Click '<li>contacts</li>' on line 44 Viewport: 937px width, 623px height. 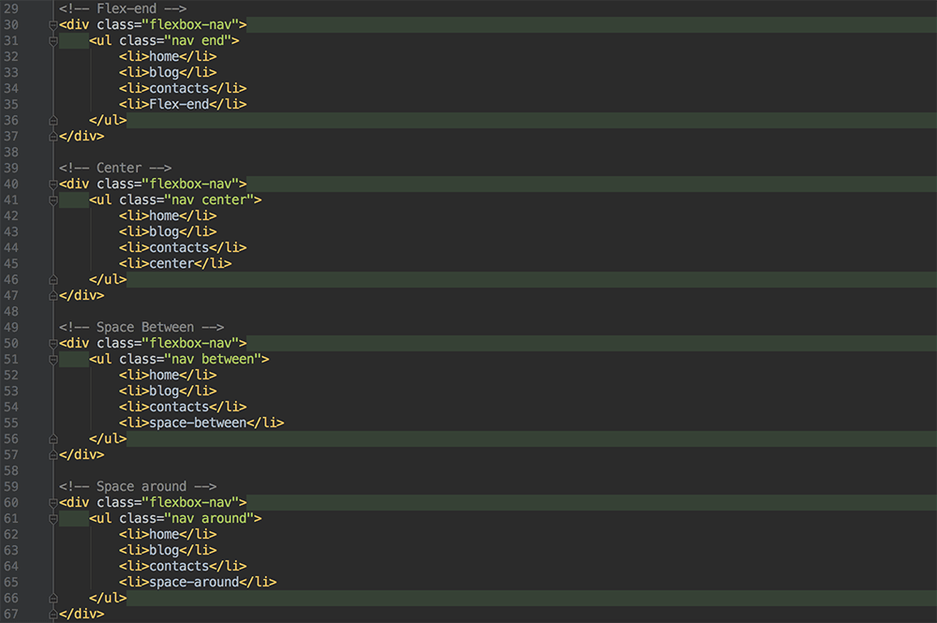click(x=183, y=247)
